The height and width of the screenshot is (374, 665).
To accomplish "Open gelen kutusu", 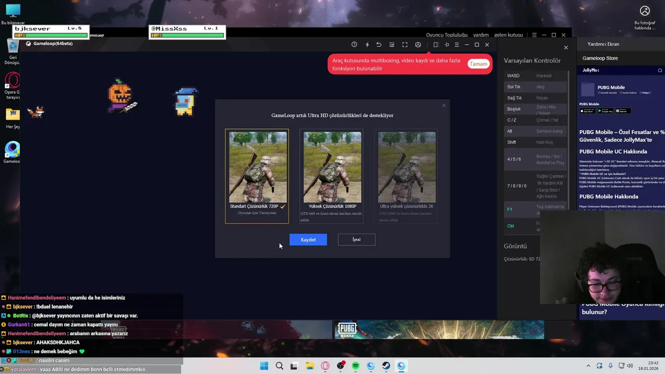I will (x=508, y=35).
